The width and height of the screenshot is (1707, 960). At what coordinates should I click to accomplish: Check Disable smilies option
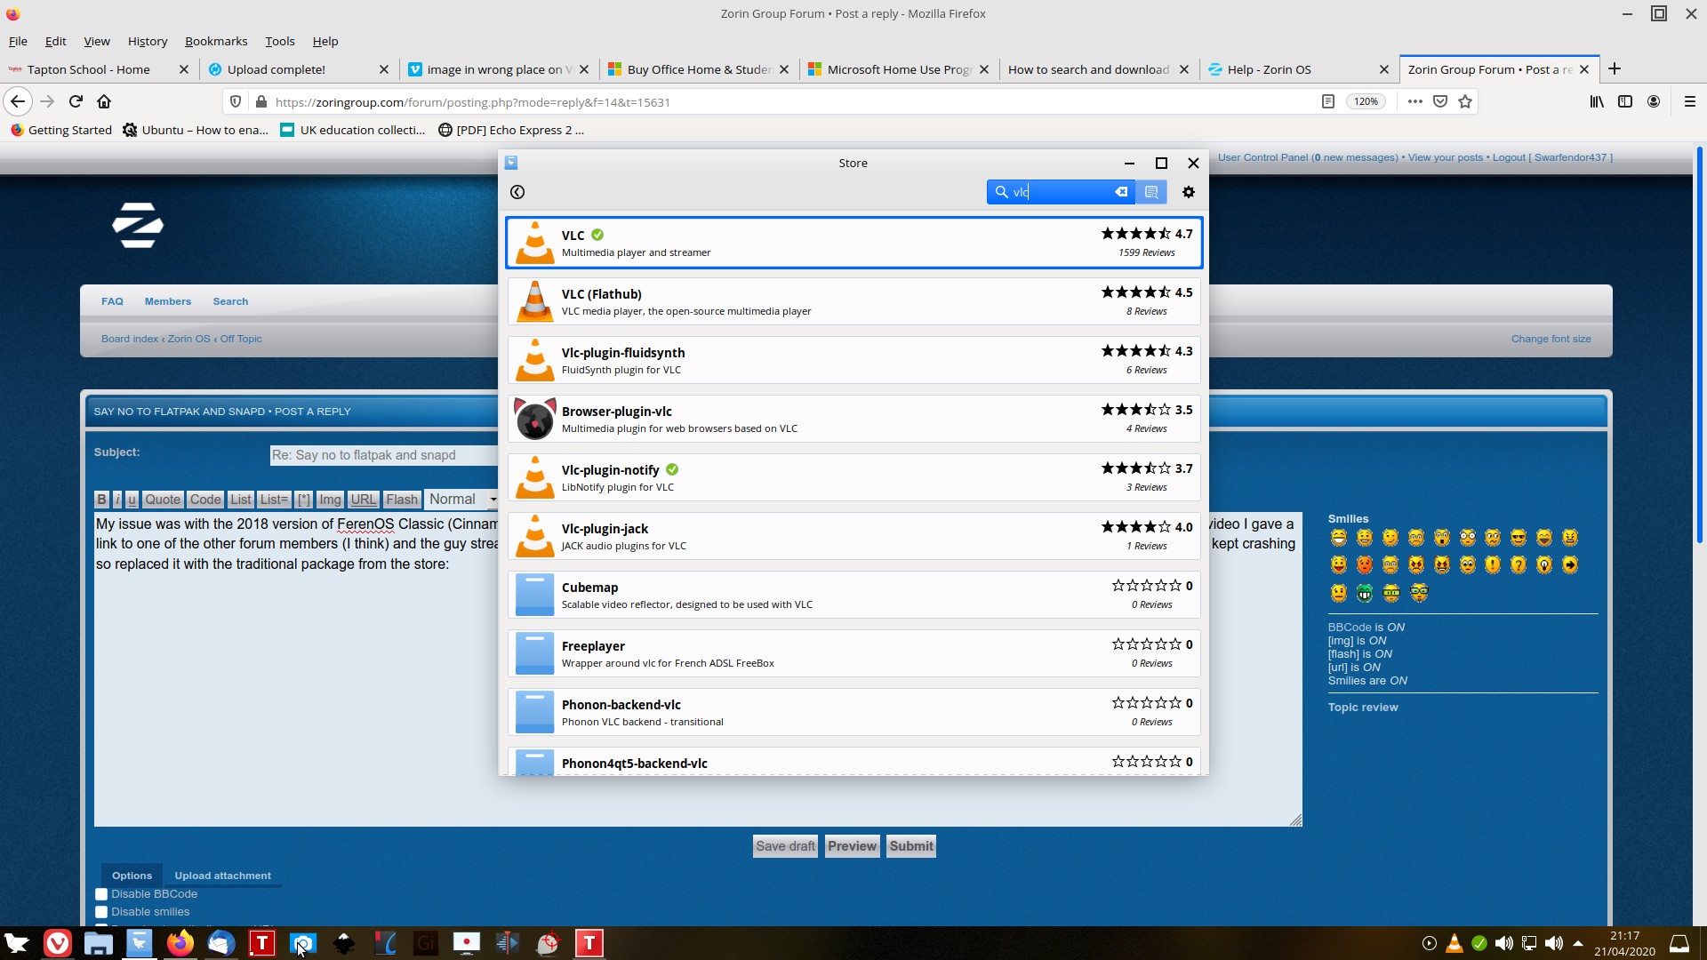coord(101,912)
